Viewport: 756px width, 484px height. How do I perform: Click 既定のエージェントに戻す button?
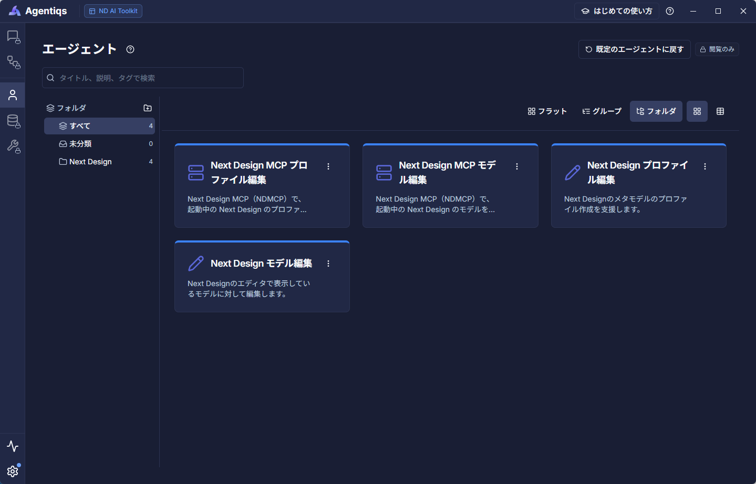coord(635,49)
